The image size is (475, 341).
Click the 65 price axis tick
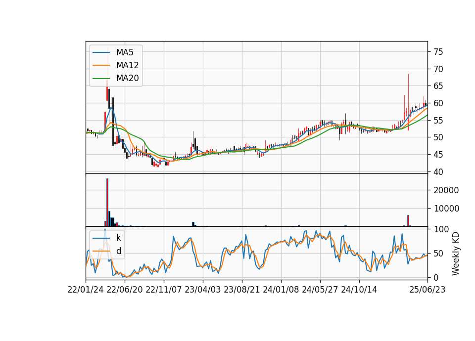click(438, 86)
